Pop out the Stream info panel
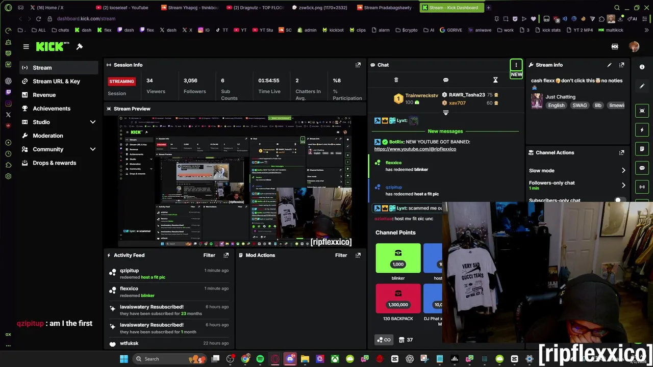Screen dimensions: 653x367 (621, 65)
